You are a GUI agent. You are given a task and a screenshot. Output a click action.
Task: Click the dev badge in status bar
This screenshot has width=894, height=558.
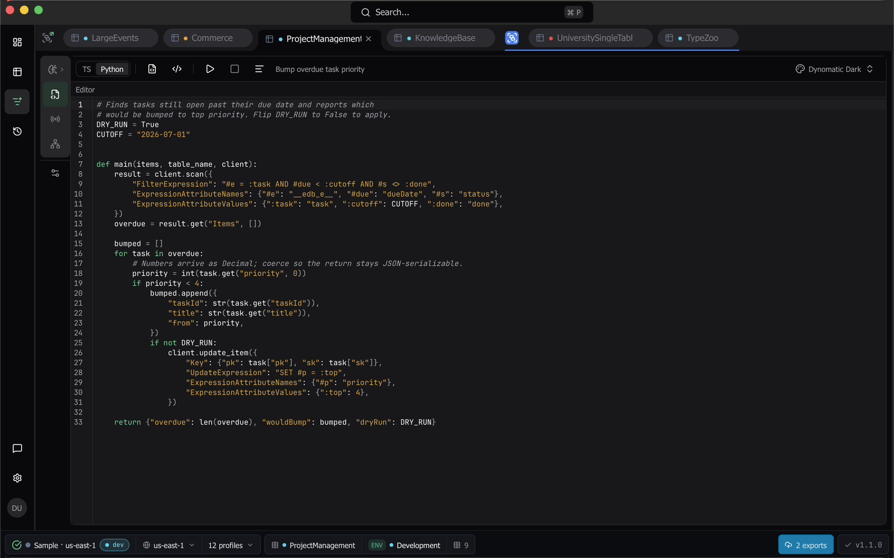coord(114,545)
